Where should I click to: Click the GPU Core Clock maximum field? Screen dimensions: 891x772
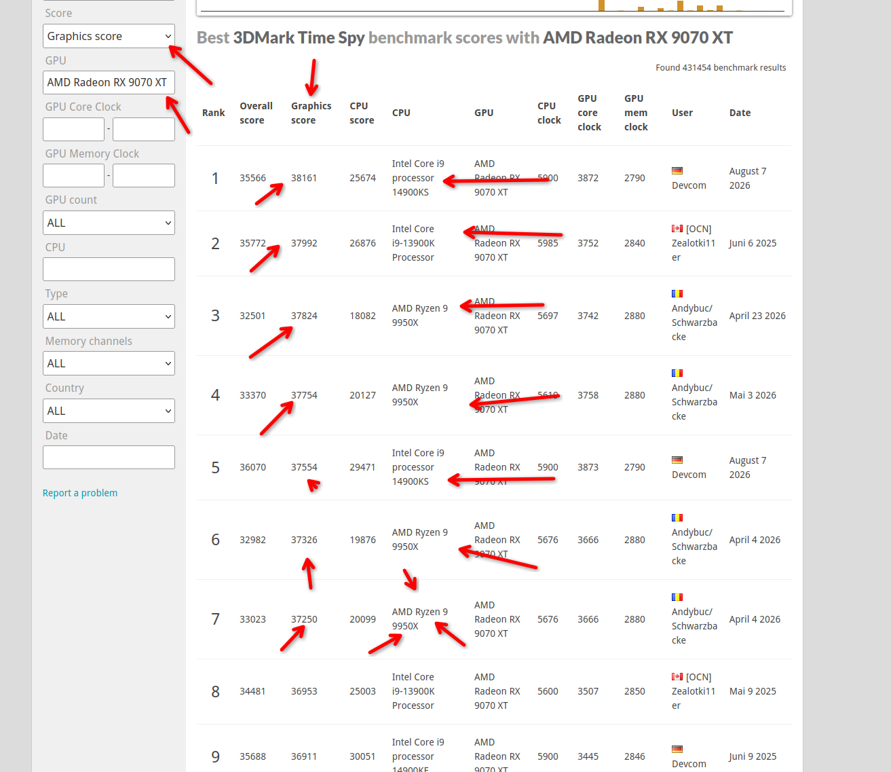pyautogui.click(x=144, y=129)
